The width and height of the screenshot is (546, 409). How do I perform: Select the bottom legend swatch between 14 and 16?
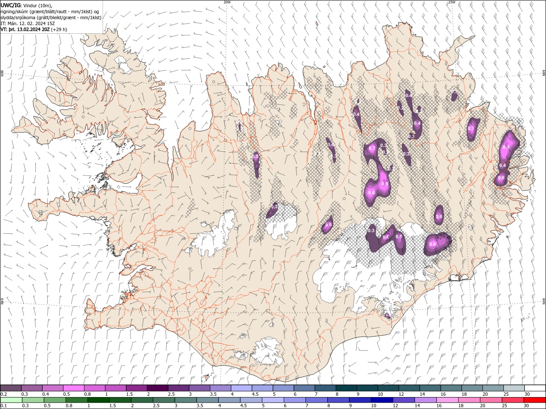tap(425, 400)
